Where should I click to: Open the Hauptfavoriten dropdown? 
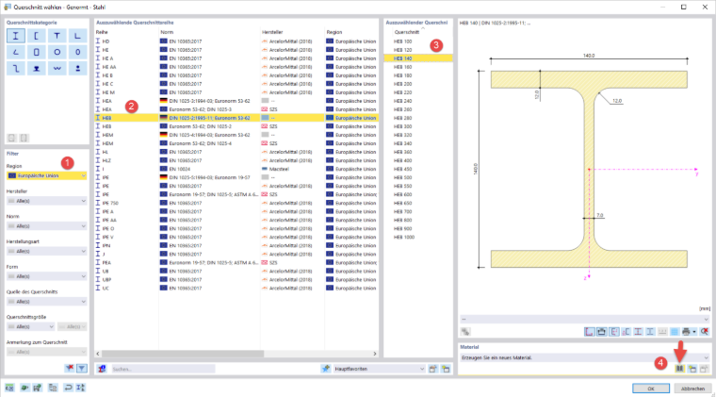click(379, 369)
